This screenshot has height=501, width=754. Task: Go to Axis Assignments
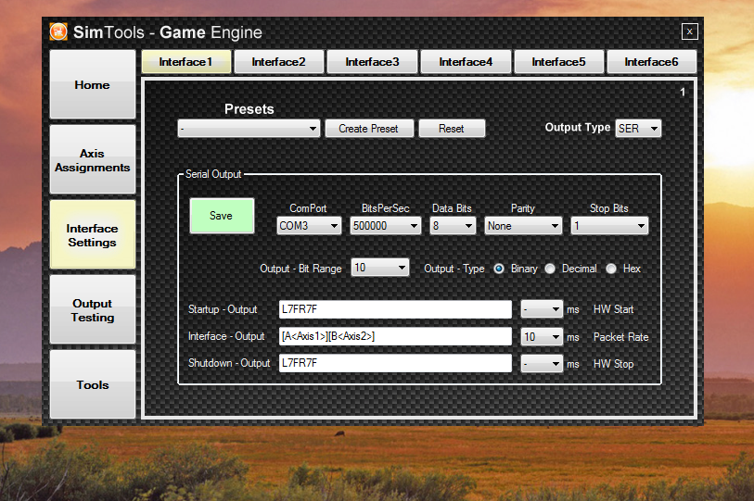[93, 160]
